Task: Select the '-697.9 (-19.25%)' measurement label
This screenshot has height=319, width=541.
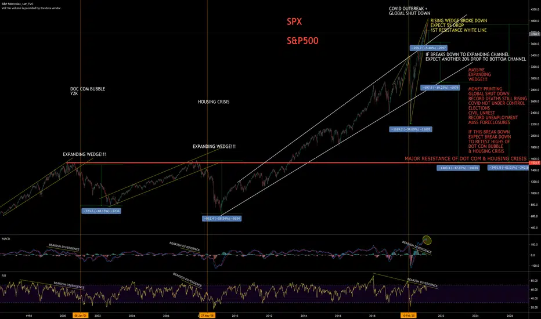Action: coord(440,88)
